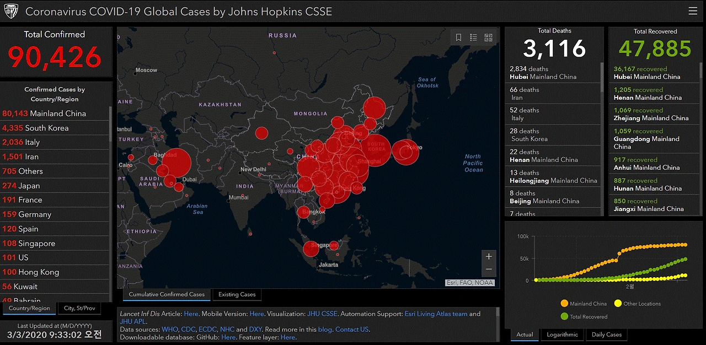Zoom in on the map
706x345 pixels.
click(x=489, y=256)
